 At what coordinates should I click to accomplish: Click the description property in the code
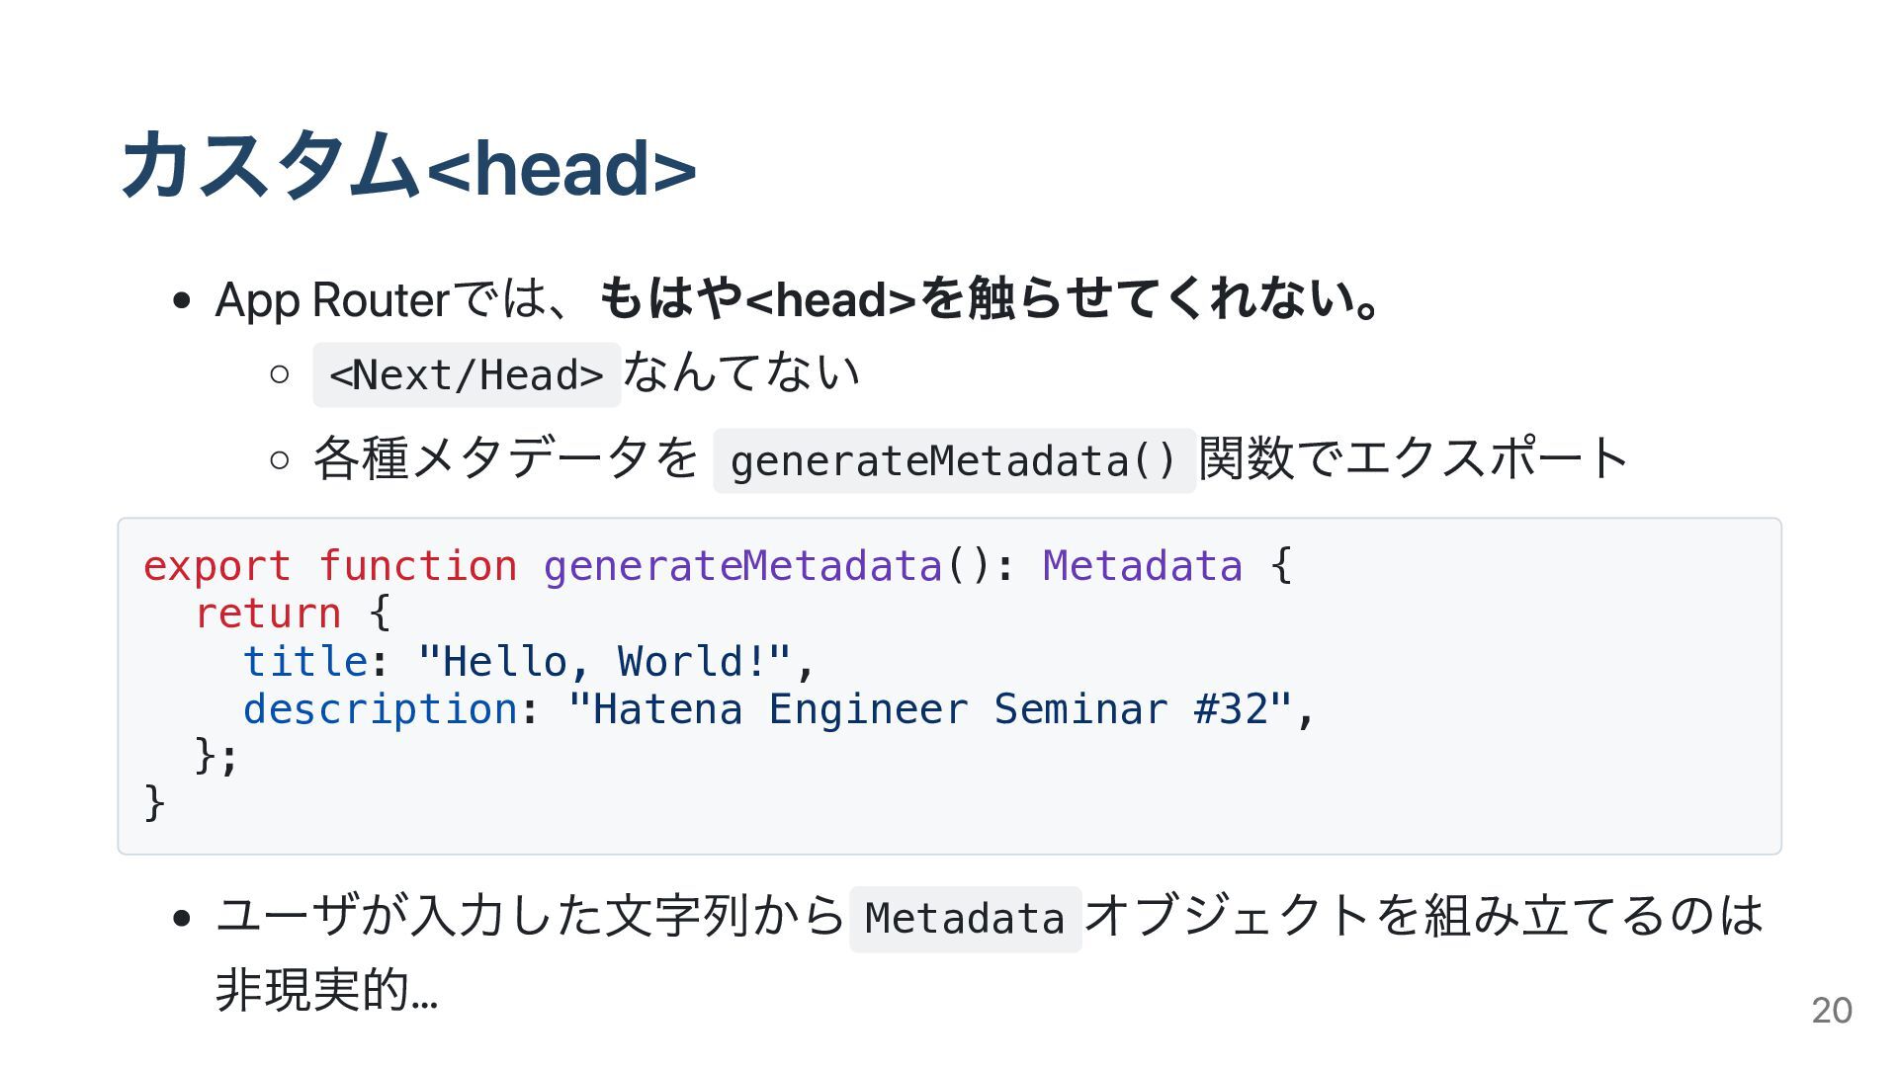(x=381, y=709)
